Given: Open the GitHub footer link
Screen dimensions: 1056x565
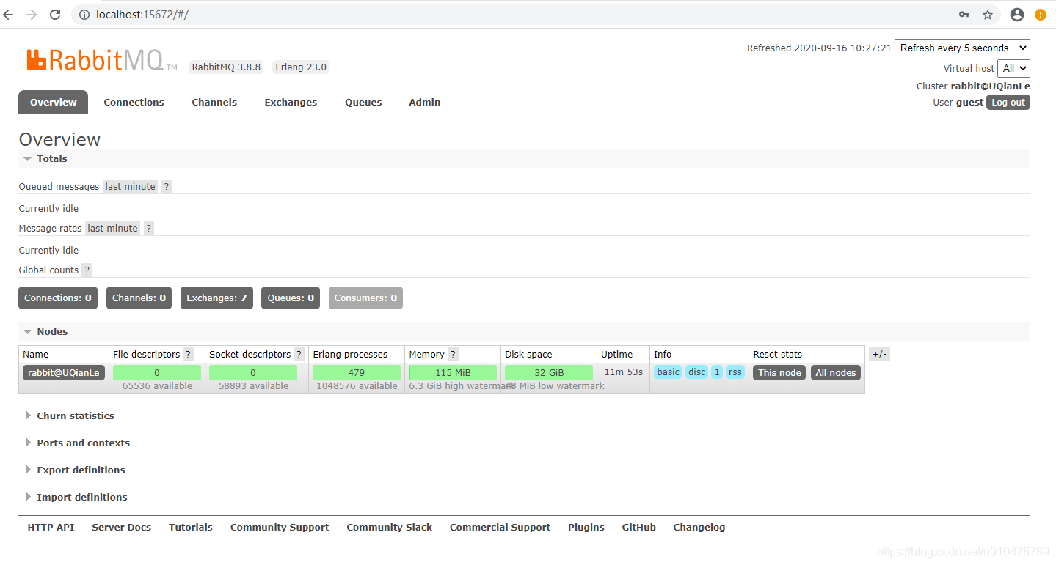Looking at the screenshot, I should coord(639,528).
